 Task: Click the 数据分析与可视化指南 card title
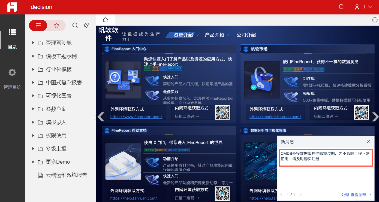pos(268,130)
